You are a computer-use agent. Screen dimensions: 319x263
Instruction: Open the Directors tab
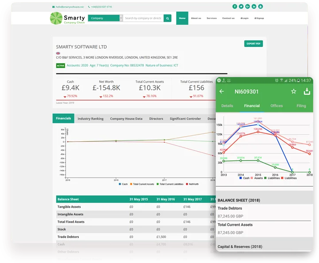pos(156,119)
